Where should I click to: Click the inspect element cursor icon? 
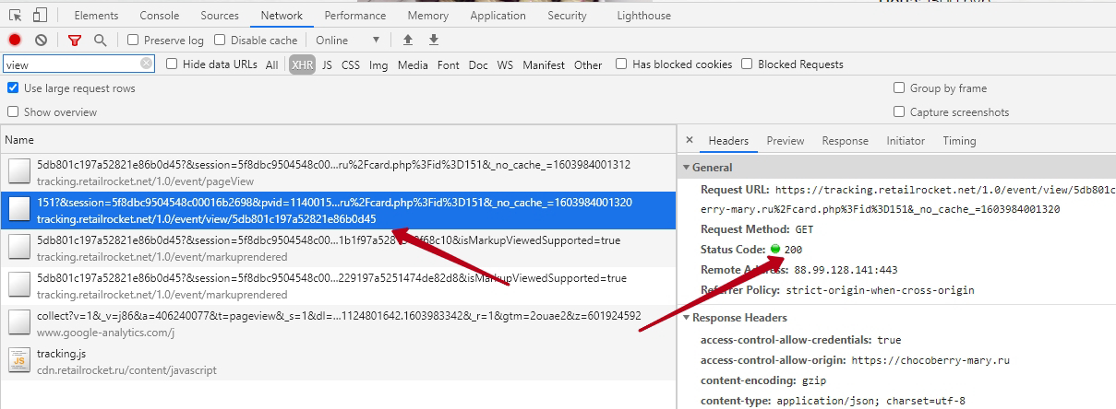point(16,16)
